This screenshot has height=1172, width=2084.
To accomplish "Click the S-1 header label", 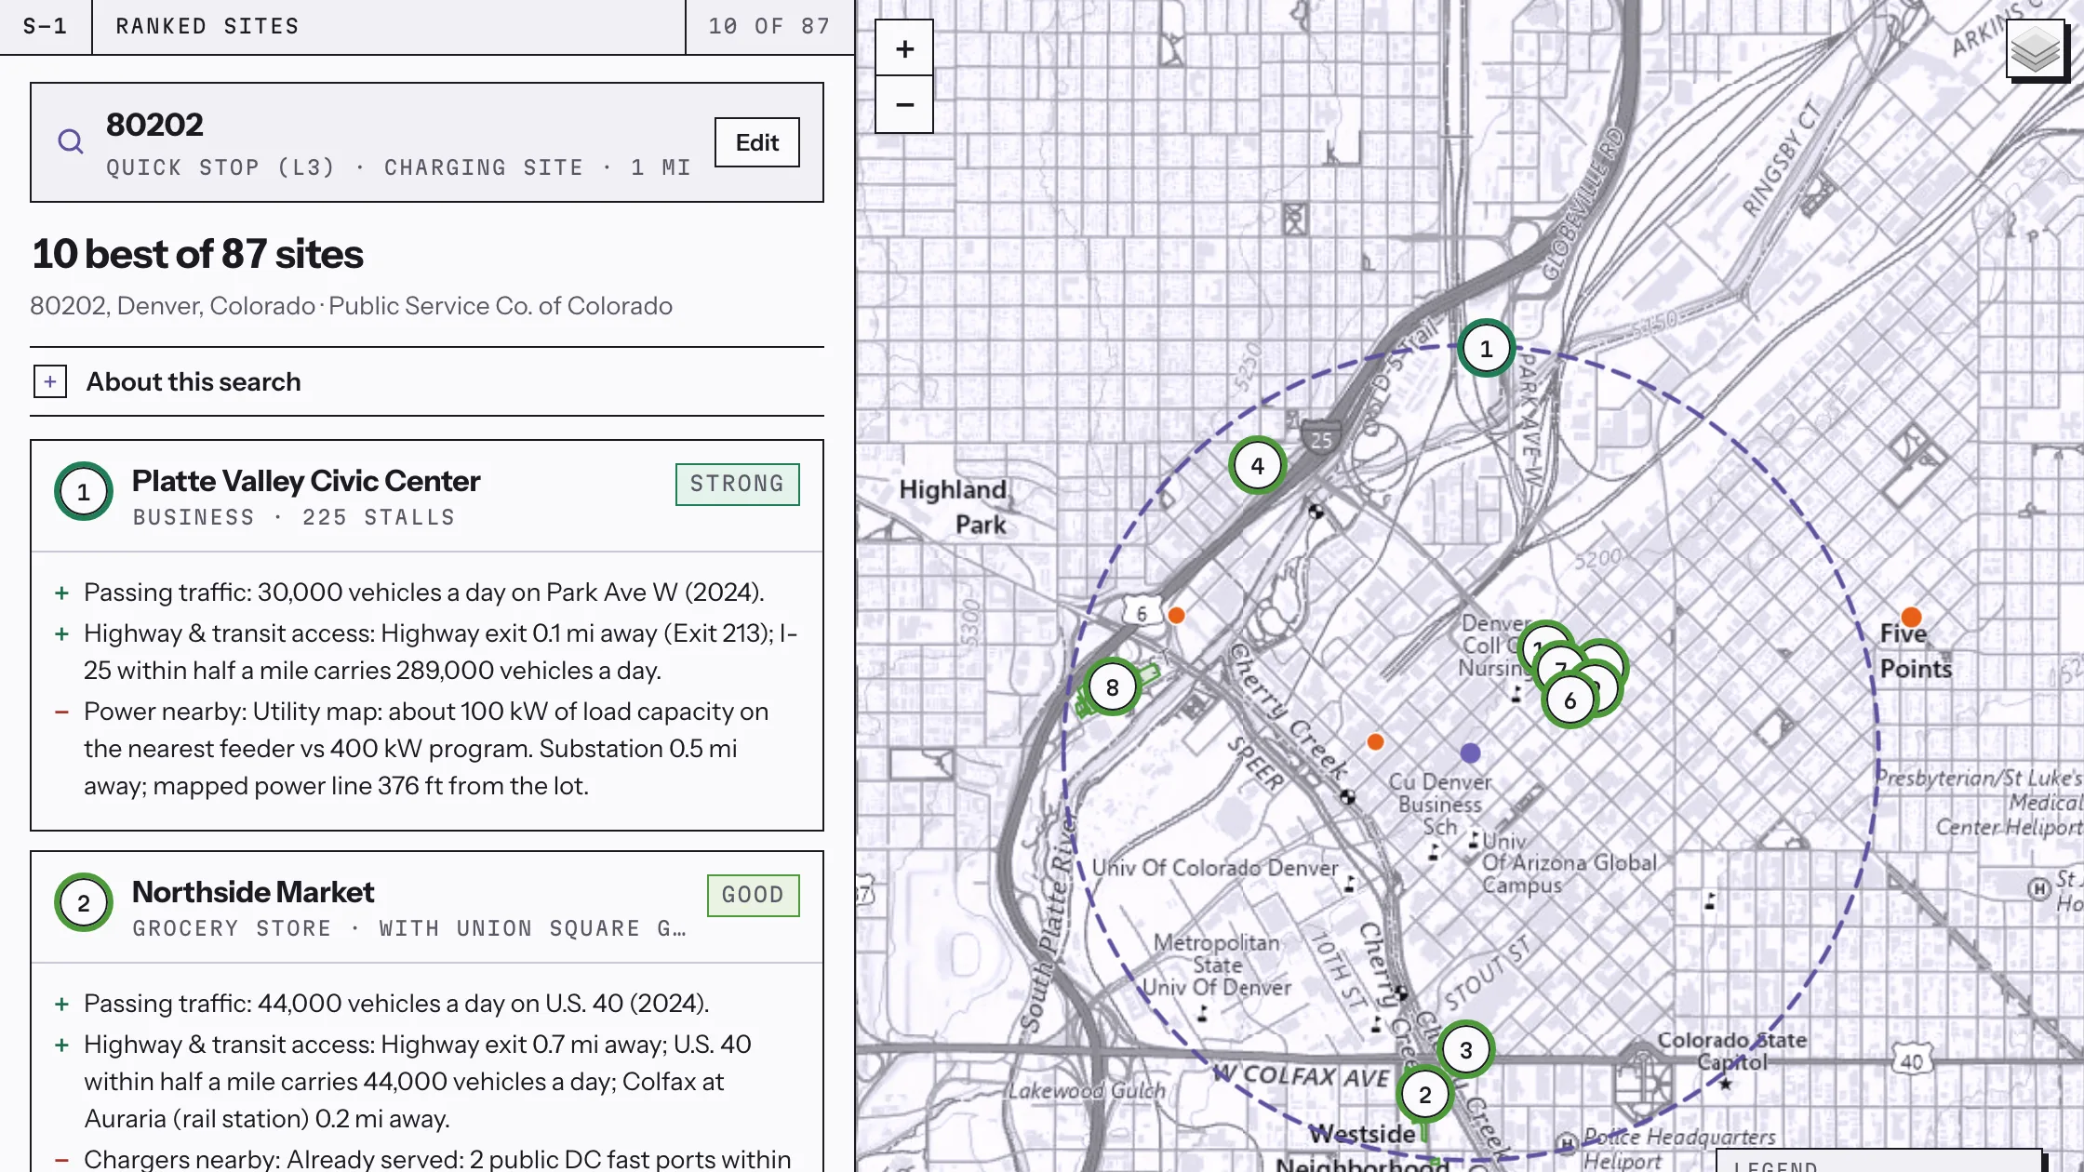I will 45,26.
